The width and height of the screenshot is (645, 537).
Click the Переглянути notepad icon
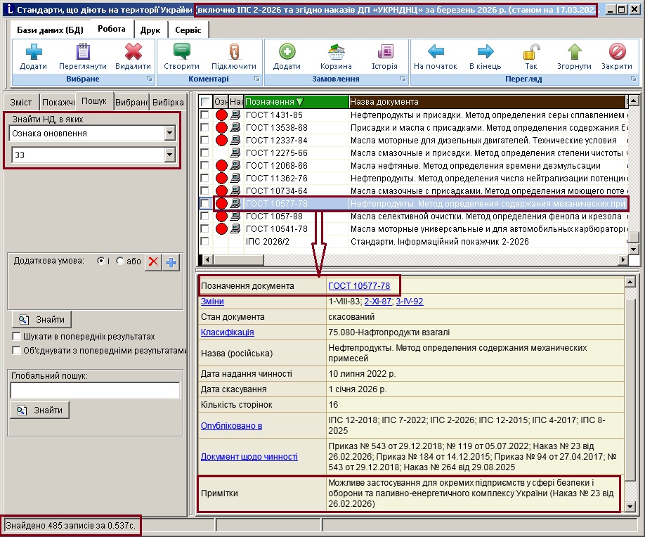tap(83, 52)
